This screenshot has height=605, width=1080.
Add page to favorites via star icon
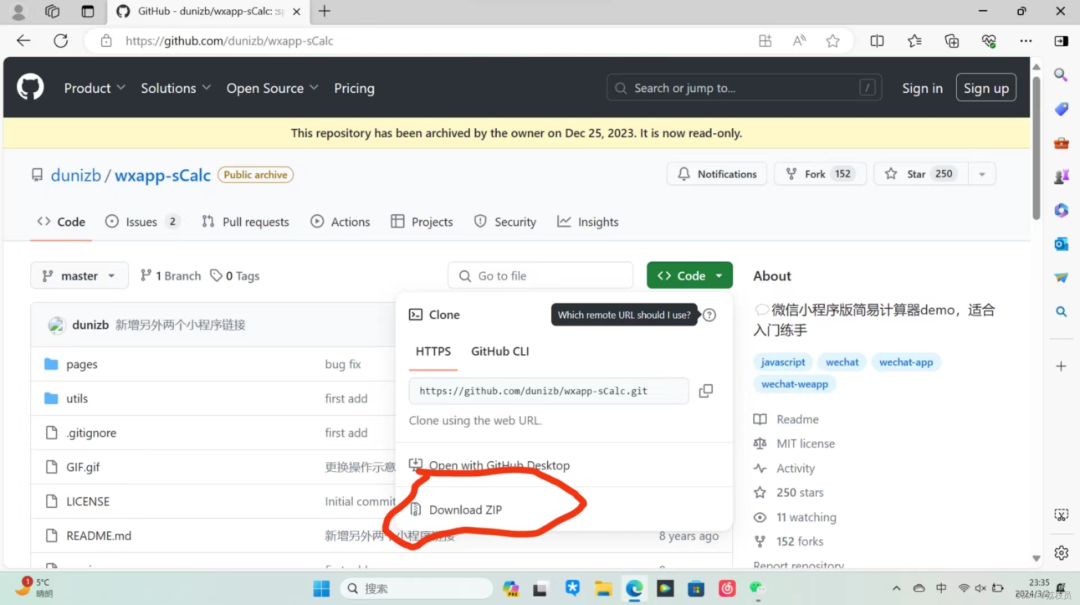click(833, 40)
